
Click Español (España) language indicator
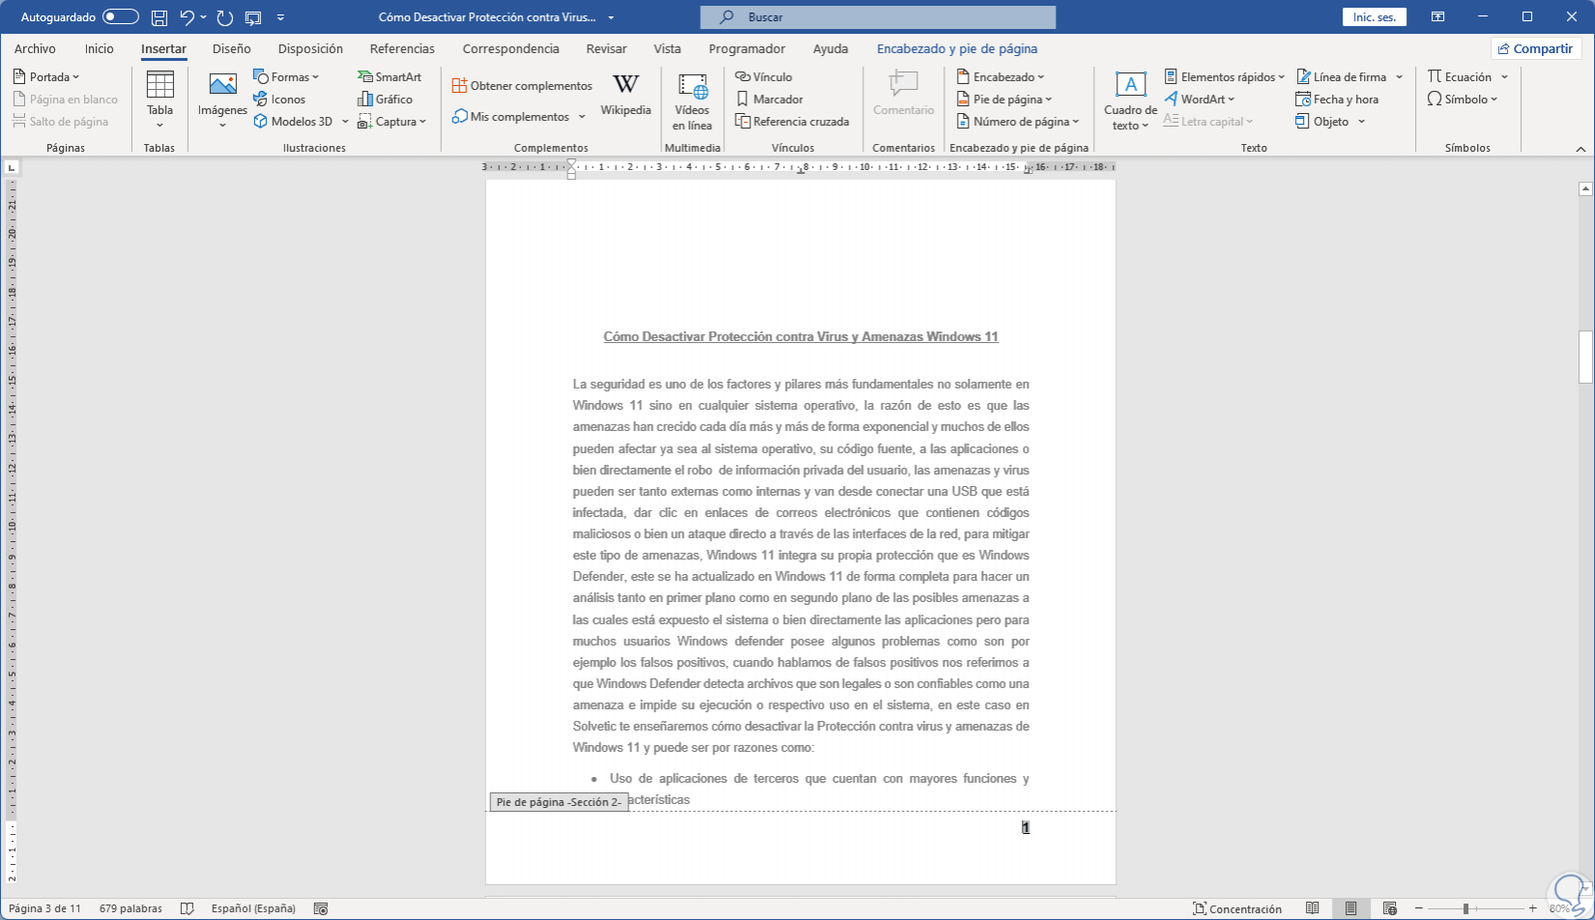coord(253,908)
